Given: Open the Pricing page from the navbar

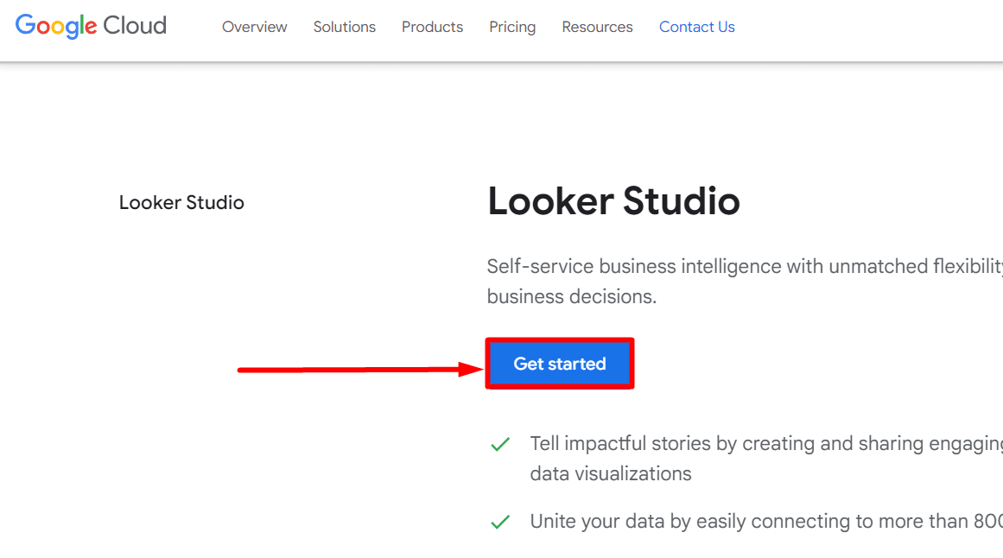Looking at the screenshot, I should 512,27.
